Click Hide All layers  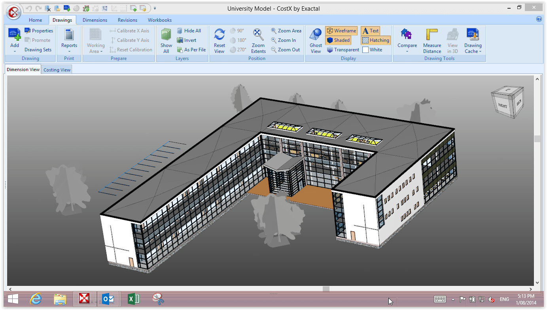tap(189, 31)
